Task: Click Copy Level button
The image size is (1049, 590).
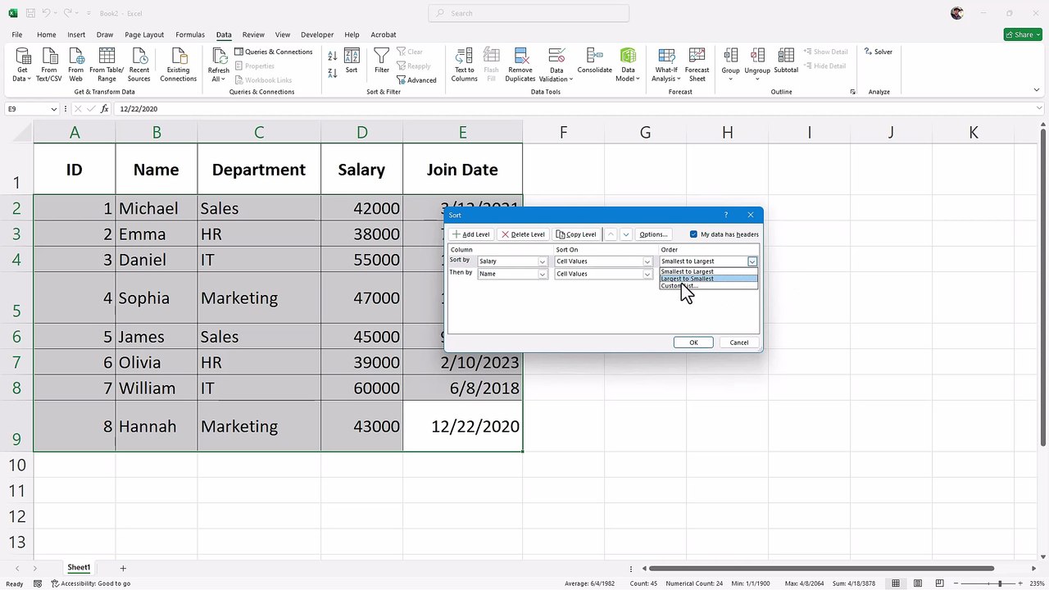Action: (576, 234)
